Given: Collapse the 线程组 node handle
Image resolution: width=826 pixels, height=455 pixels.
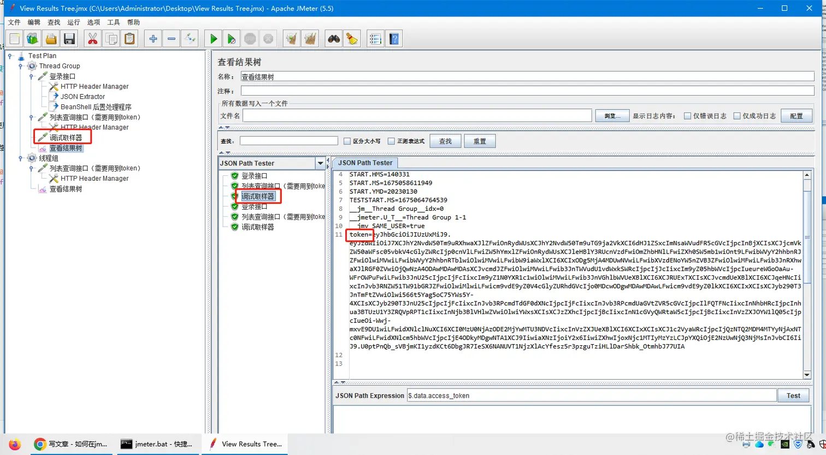Looking at the screenshot, I should [x=21, y=158].
